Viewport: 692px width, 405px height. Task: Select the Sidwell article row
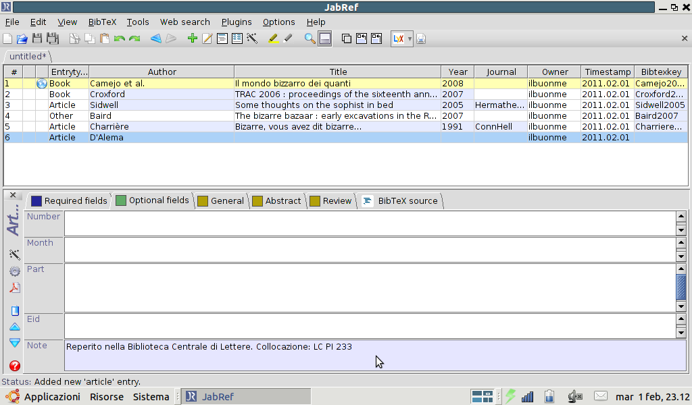pos(345,105)
